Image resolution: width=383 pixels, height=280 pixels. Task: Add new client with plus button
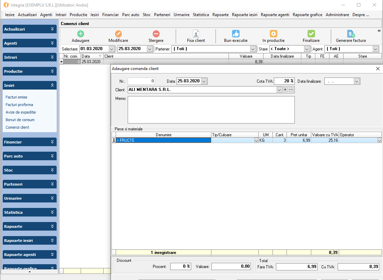pos(285,90)
